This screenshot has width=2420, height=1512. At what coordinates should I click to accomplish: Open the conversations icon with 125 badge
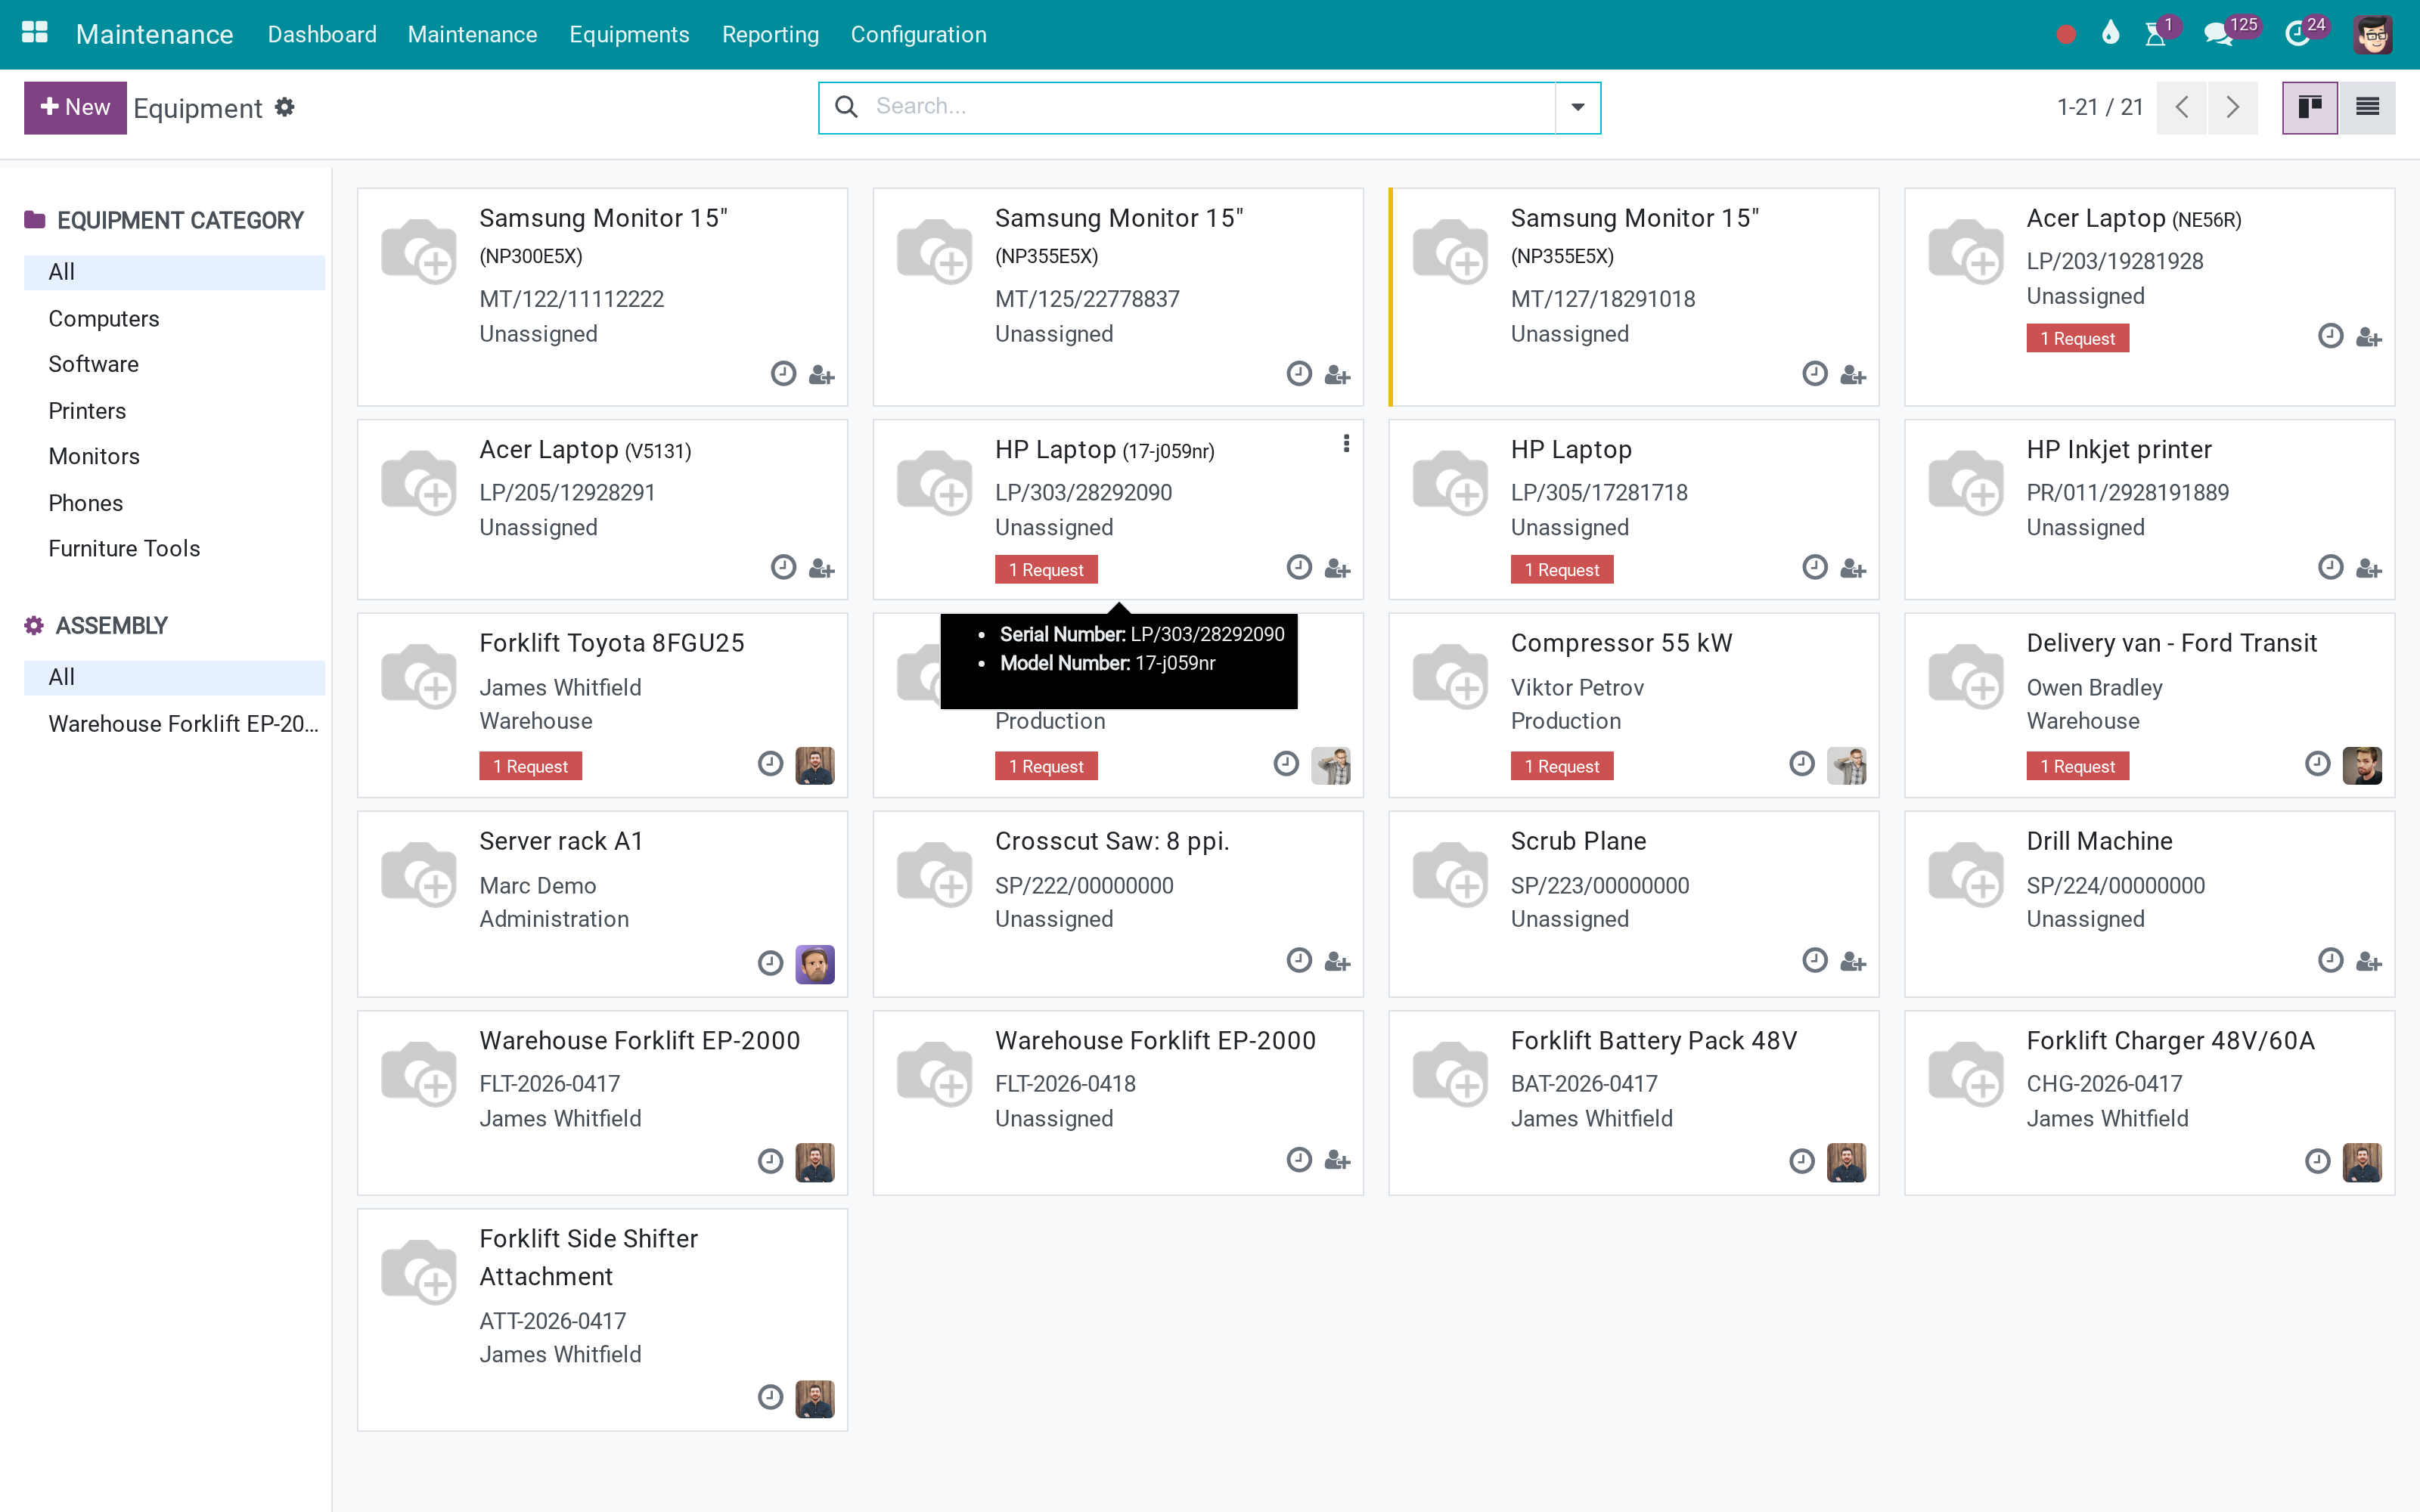click(x=2218, y=34)
